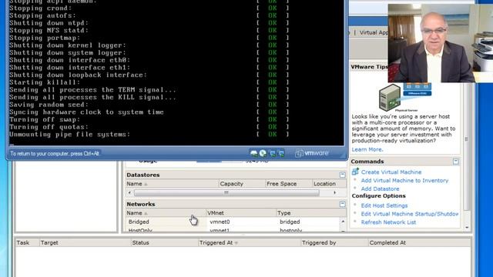Image resolution: width=493 pixels, height=277 pixels.
Task: Sort networks by Type column
Action: 311,213
